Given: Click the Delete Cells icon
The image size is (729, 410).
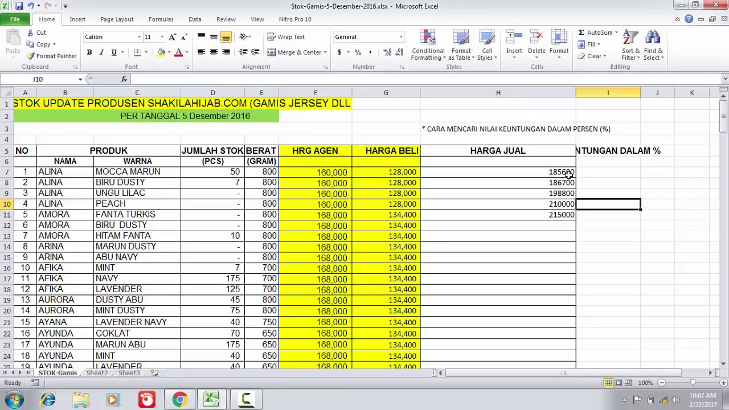Looking at the screenshot, I should (536, 38).
